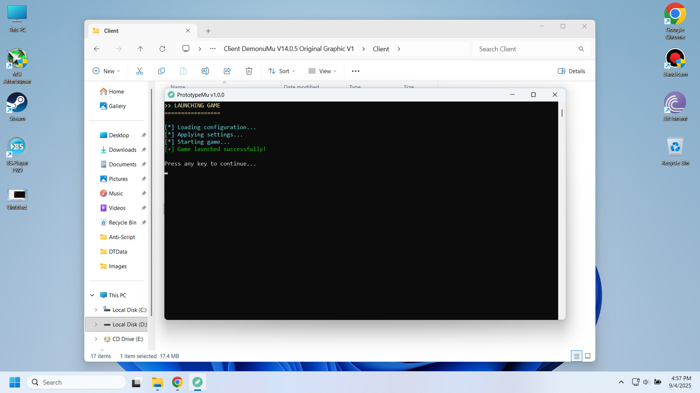700x393 pixels.
Task: Switch to details list view toggle
Action: pos(576,356)
